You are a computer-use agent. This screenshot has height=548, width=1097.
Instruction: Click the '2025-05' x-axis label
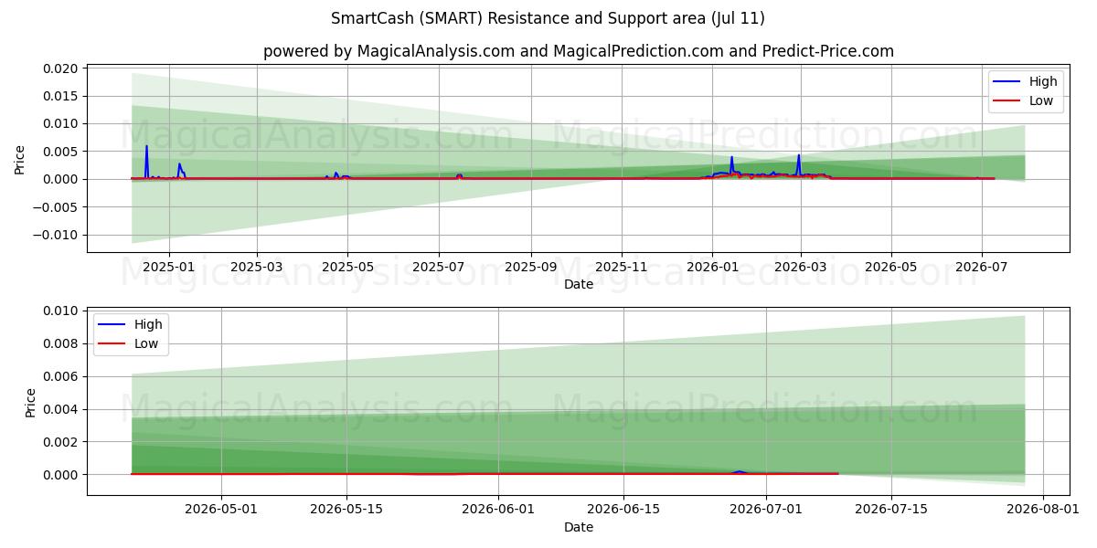tap(347, 267)
